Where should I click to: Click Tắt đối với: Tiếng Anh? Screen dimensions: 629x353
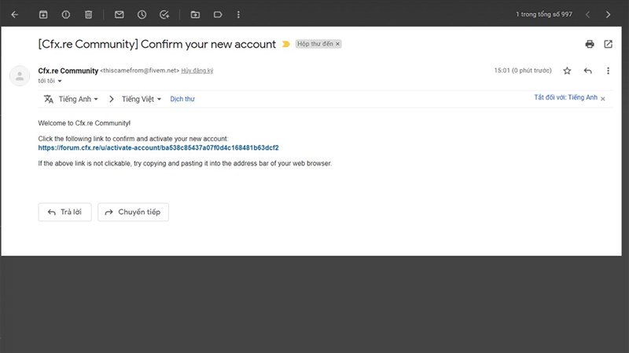pos(565,97)
